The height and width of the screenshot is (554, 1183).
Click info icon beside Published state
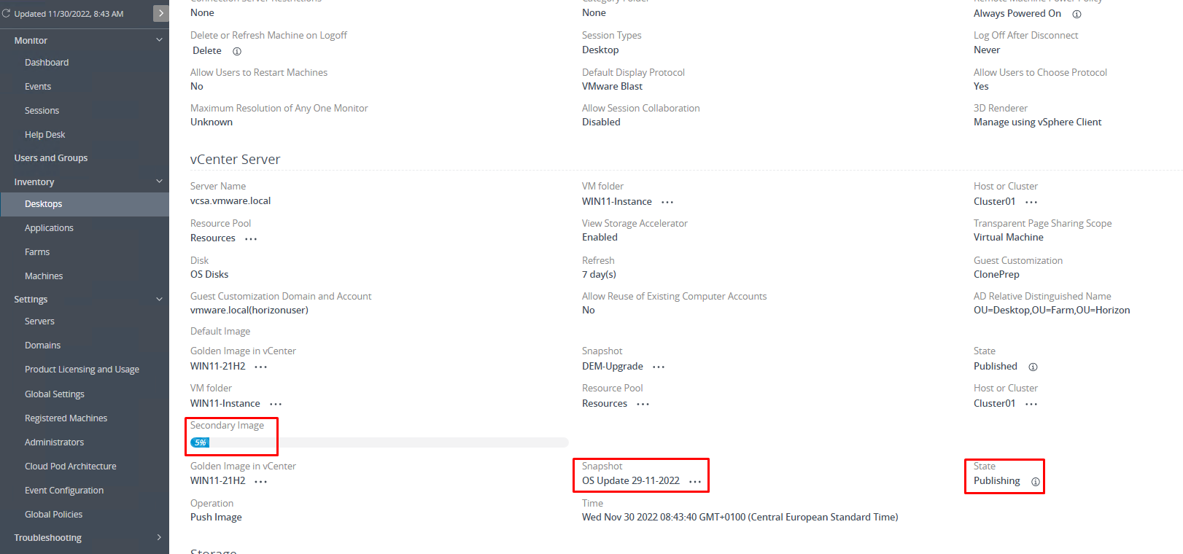[x=1033, y=367]
